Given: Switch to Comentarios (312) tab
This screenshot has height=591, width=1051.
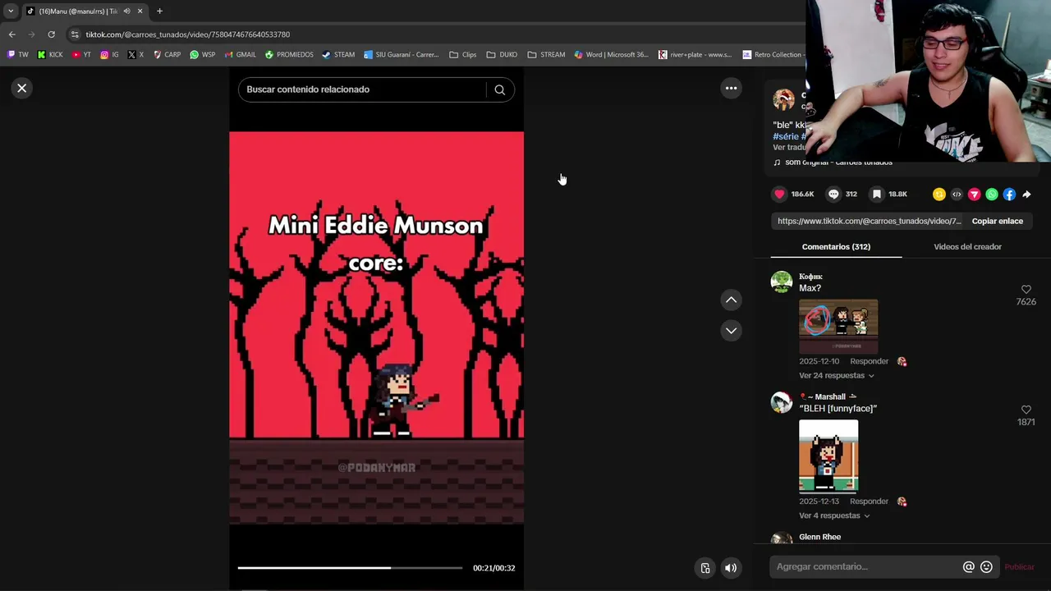Looking at the screenshot, I should coord(836,246).
